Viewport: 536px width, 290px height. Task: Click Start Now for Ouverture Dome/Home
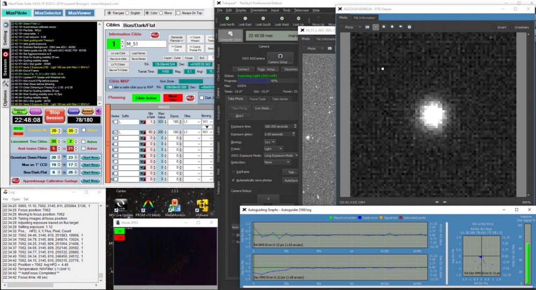click(91, 158)
